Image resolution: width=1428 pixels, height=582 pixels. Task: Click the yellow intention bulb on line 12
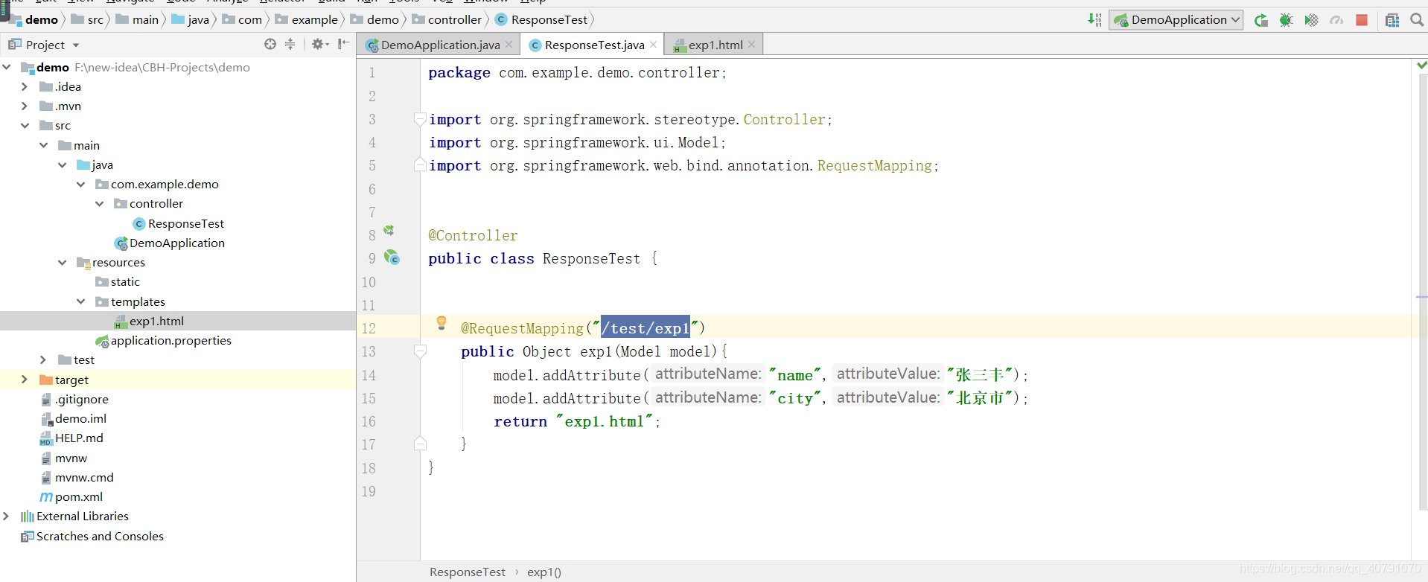442,323
